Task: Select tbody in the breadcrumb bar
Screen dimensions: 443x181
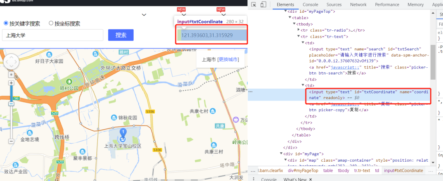Action: tap(343, 171)
